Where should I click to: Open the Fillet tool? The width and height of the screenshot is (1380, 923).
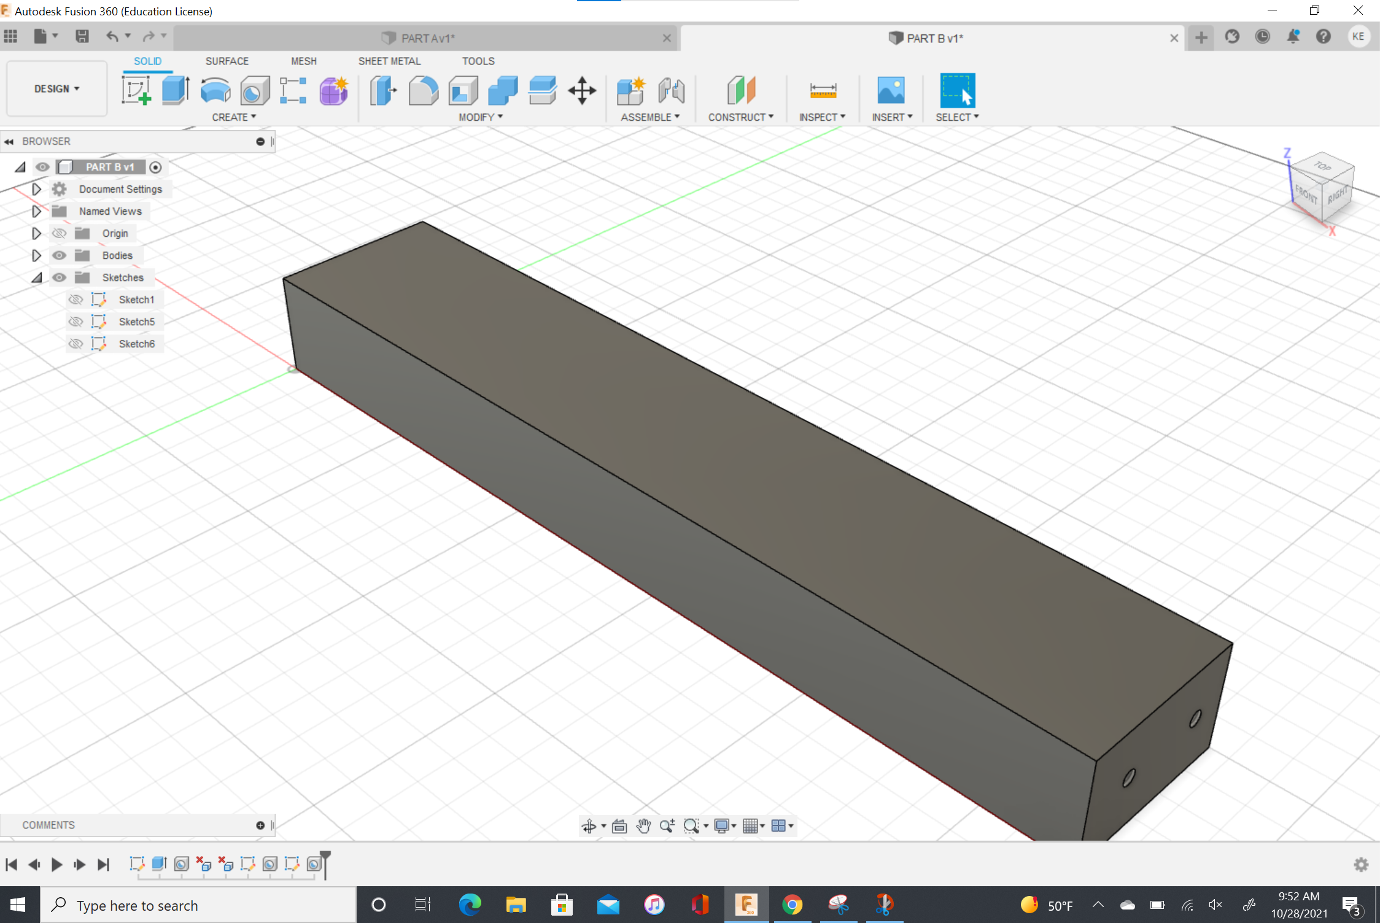pos(423,90)
